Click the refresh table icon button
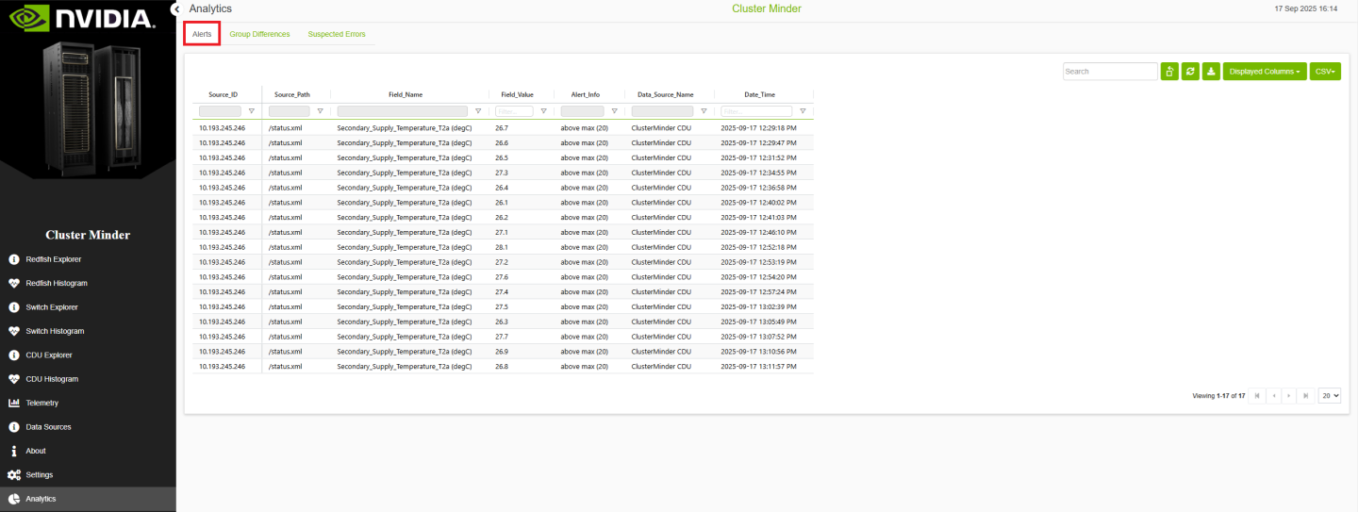The height and width of the screenshot is (512, 1358). pos(1191,72)
